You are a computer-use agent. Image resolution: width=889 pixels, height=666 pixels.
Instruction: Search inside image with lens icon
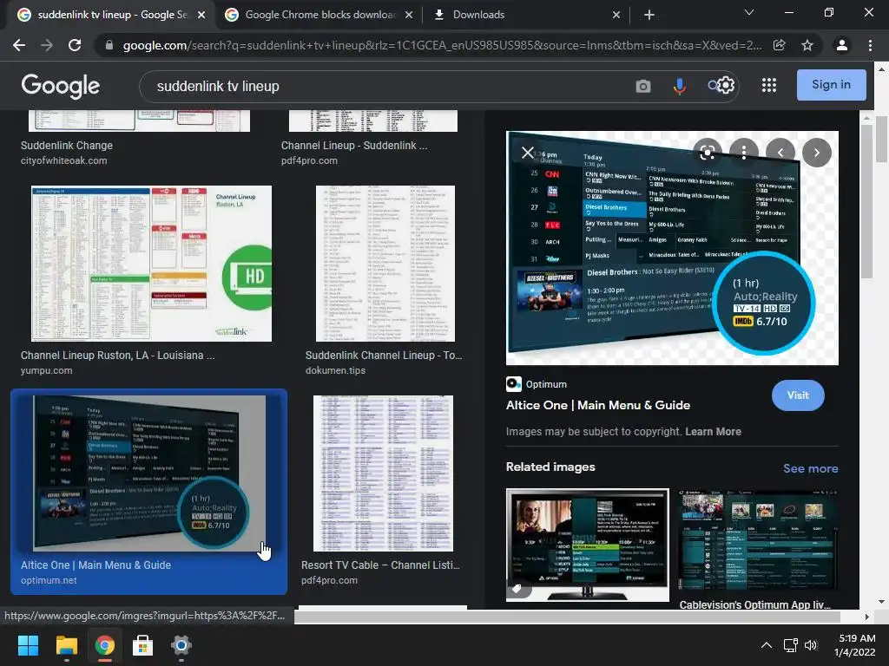707,153
